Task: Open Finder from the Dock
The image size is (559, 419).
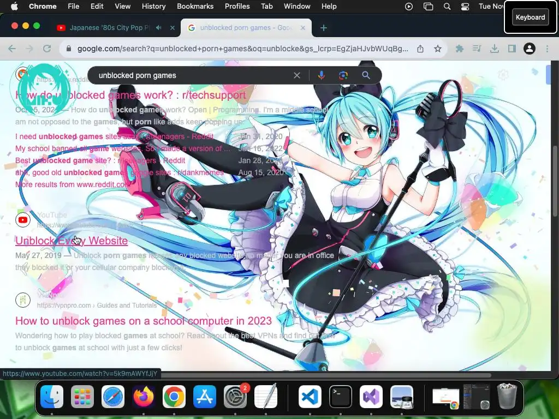Action: click(x=52, y=397)
